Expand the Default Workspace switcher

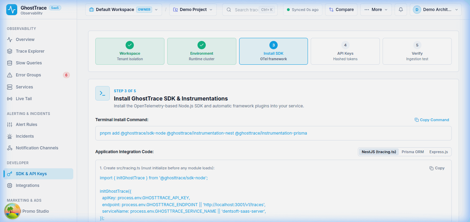coord(124,10)
